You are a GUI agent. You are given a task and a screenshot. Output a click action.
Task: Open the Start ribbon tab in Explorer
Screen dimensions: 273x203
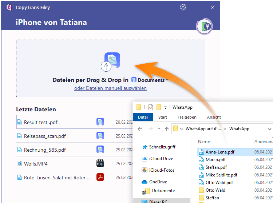coord(163,117)
